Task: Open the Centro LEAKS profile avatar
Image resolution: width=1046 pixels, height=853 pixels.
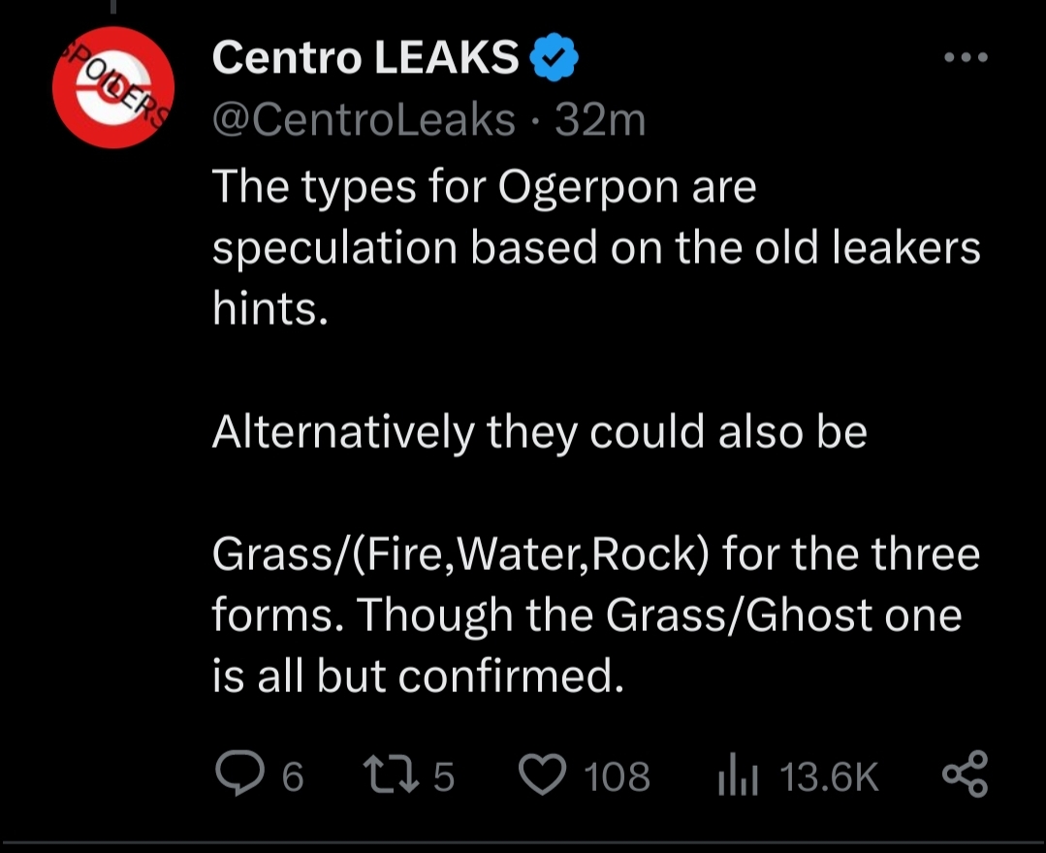Action: [112, 87]
